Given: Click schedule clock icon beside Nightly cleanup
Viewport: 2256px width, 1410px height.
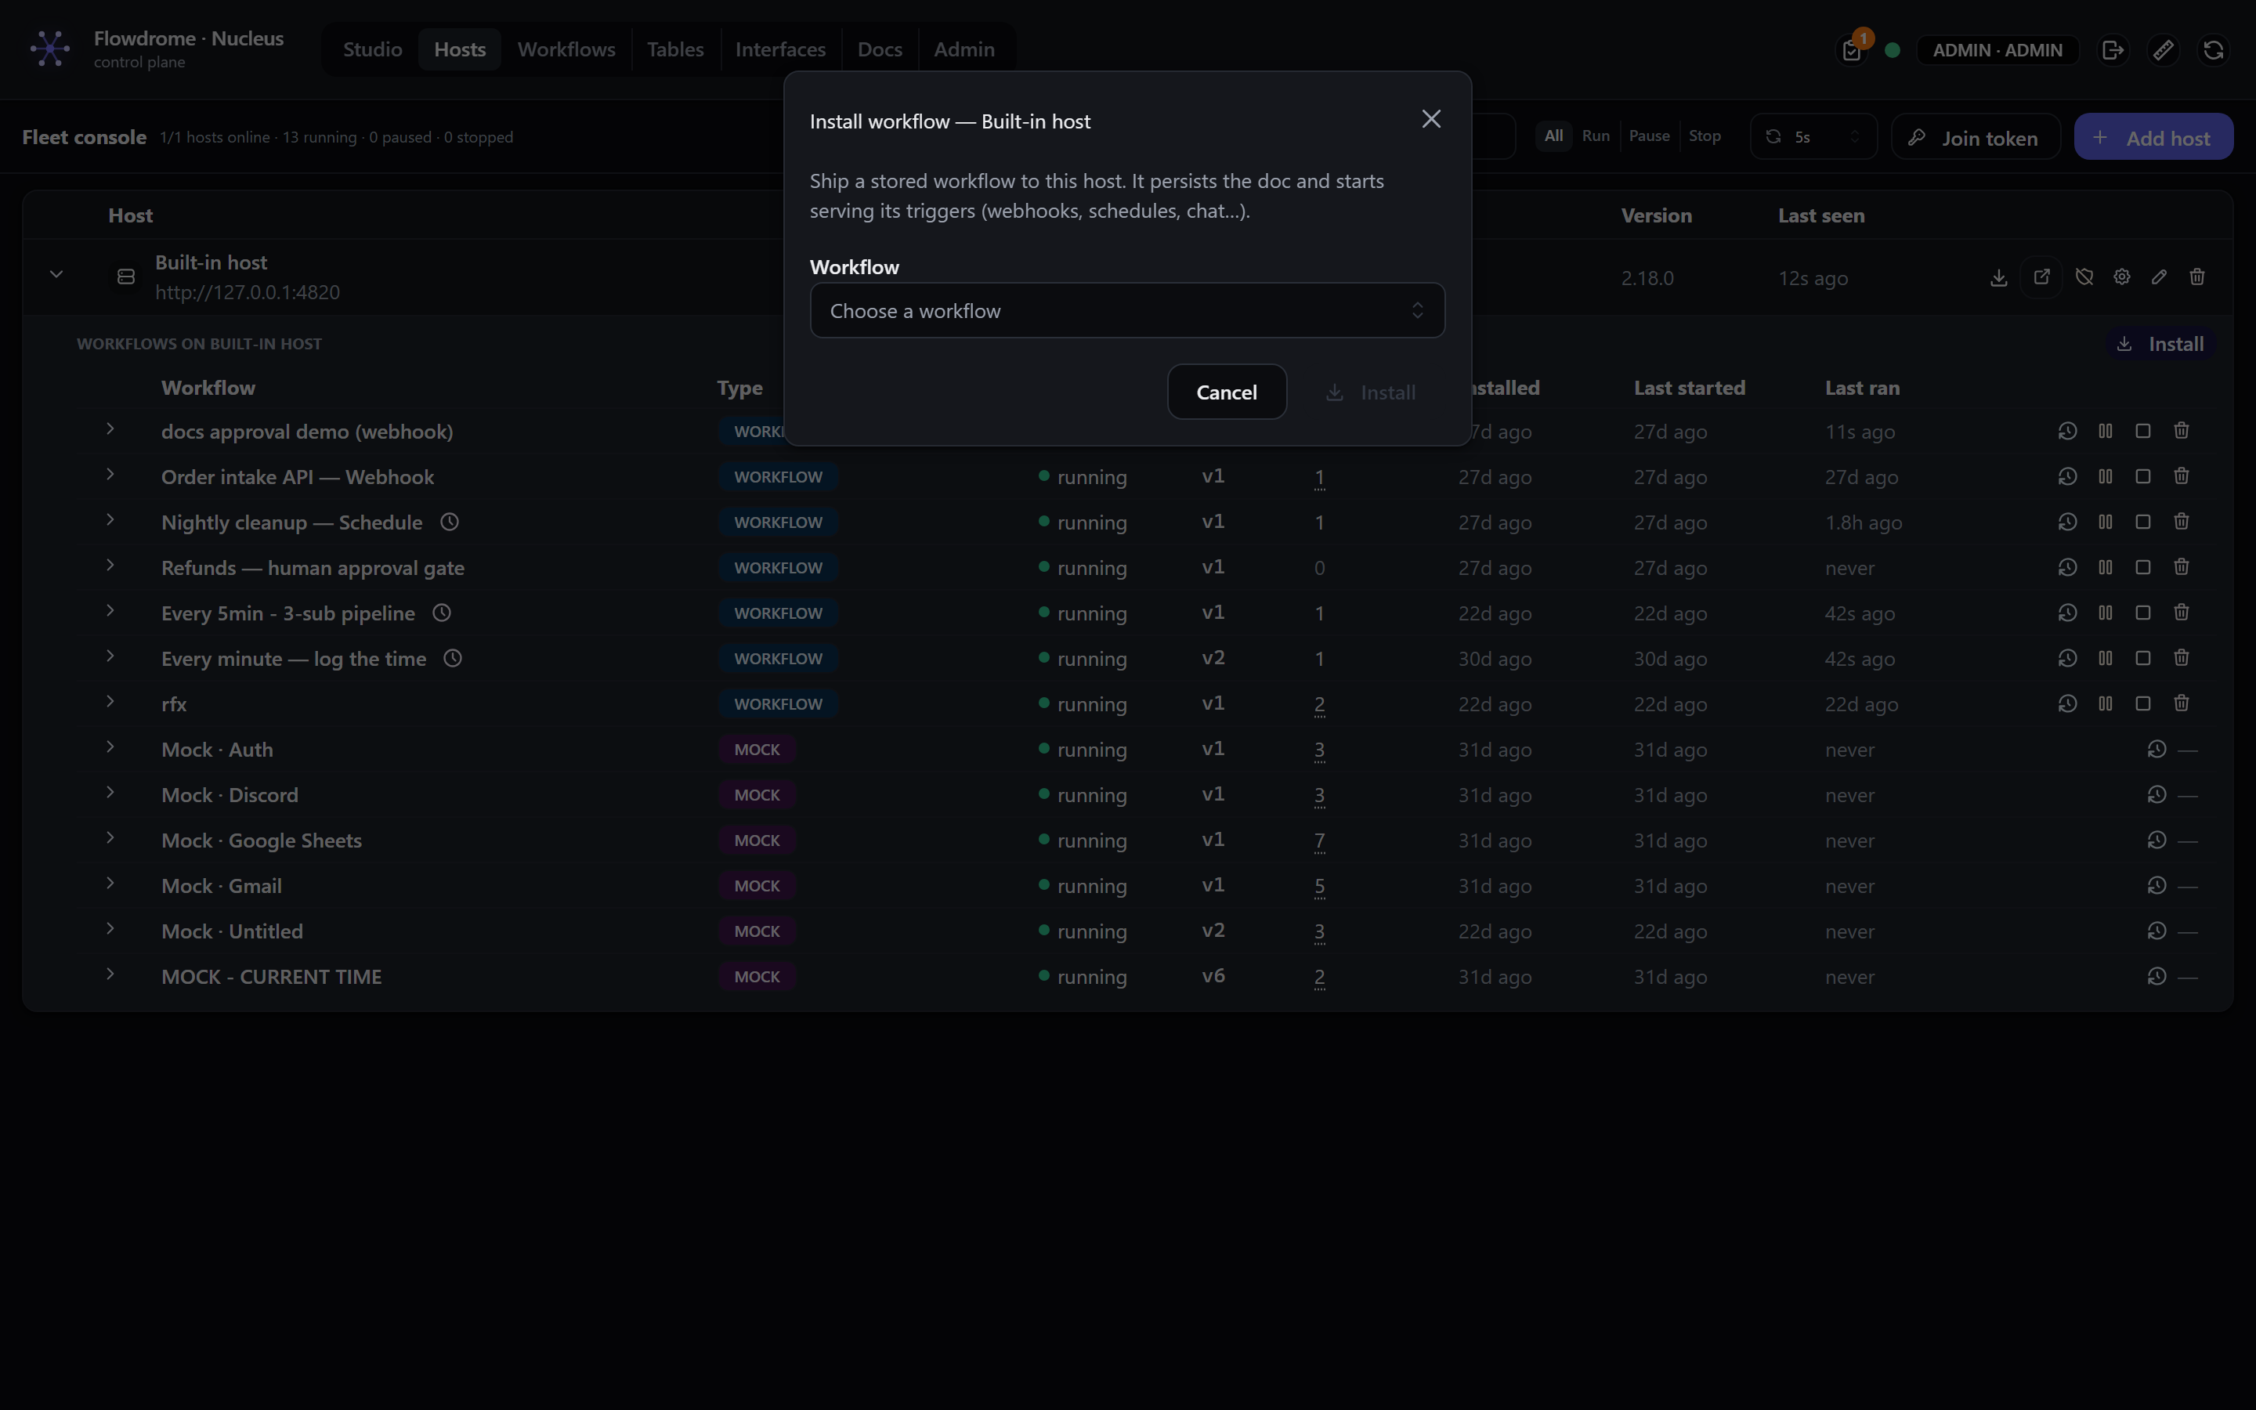Looking at the screenshot, I should [450, 522].
